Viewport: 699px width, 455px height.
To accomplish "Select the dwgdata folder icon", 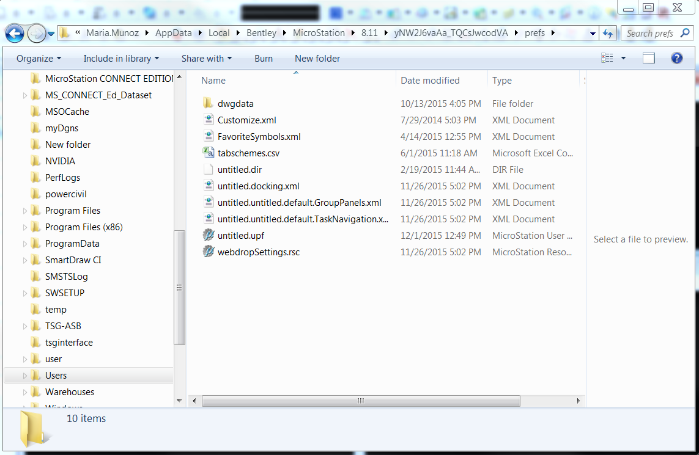I will click(208, 103).
